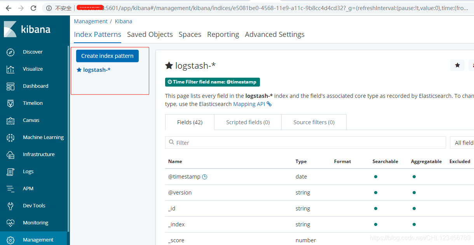Viewport: 474px width, 245px height.
Task: Click the Excluded column header
Action: pyautogui.click(x=460, y=162)
